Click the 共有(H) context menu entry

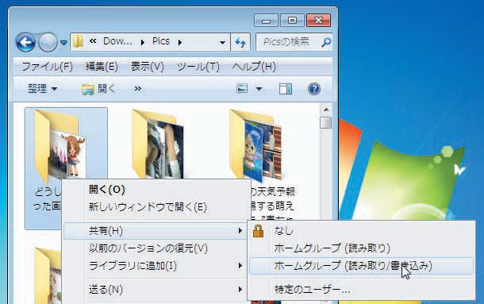point(156,231)
